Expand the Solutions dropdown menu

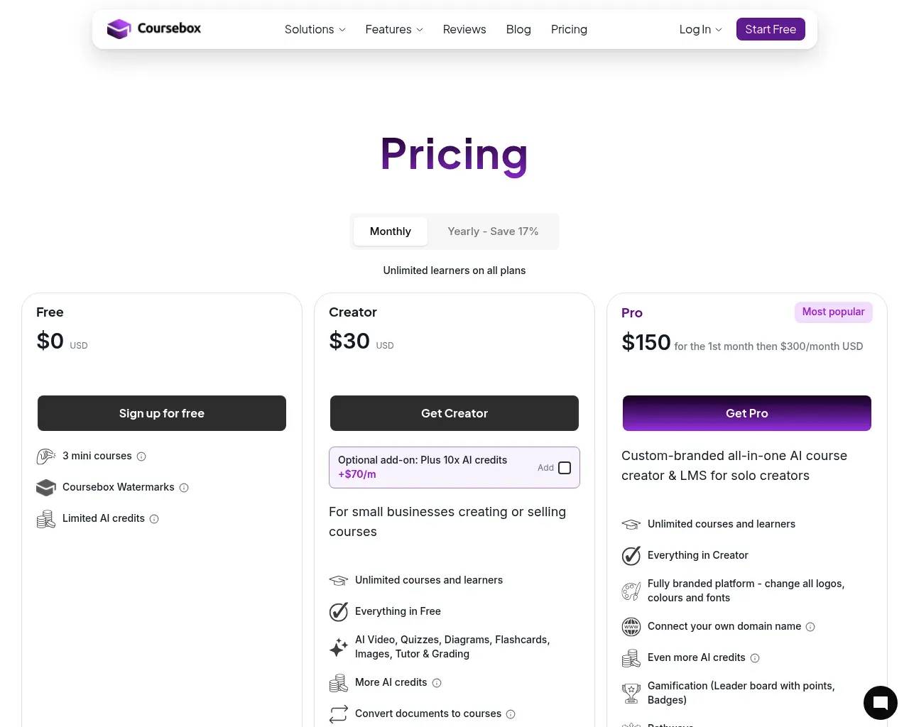(315, 29)
